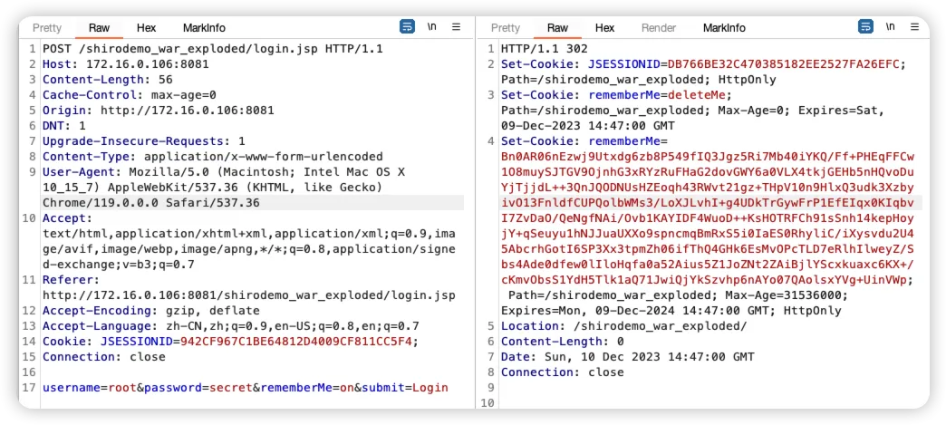Open the Hex tab of the request
This screenshot has height=425, width=946.
146,28
